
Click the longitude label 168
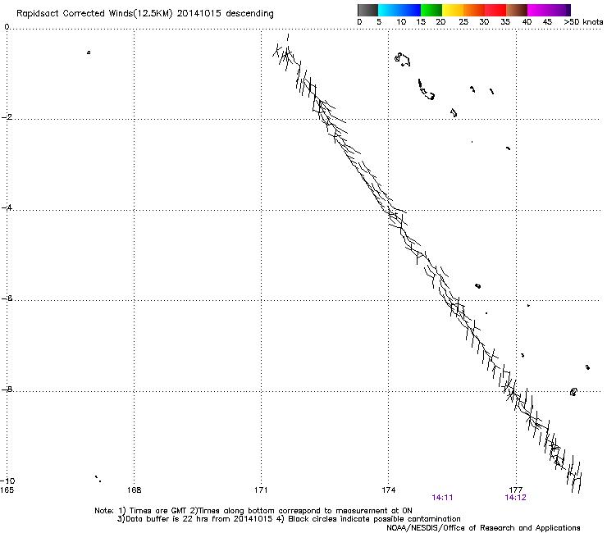pos(134,490)
